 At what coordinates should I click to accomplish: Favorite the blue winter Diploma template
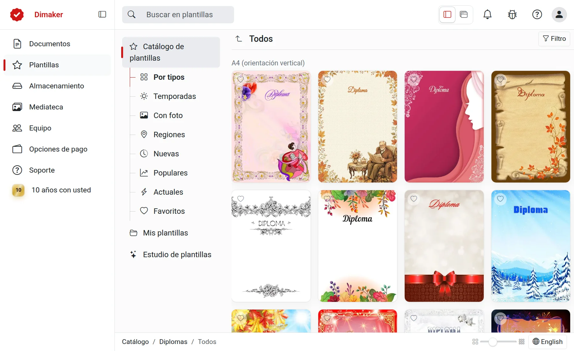(x=500, y=199)
